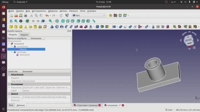Perform Boolean Cut of two shapes
The image size is (200, 112).
[x=125, y=27]
